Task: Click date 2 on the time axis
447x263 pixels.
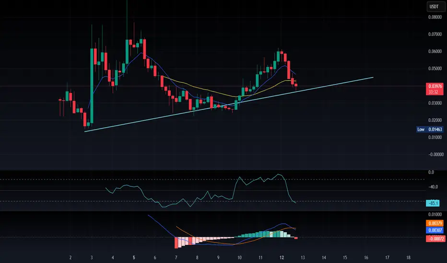Action: click(71, 258)
